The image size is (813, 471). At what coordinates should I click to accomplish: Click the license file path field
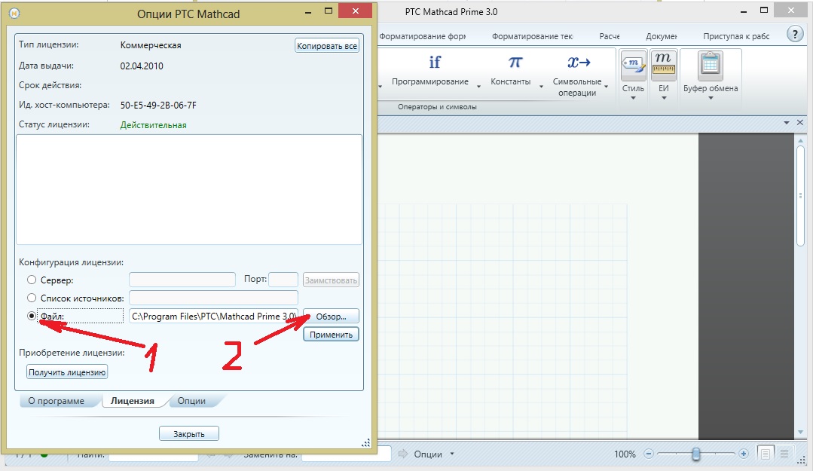(x=213, y=316)
